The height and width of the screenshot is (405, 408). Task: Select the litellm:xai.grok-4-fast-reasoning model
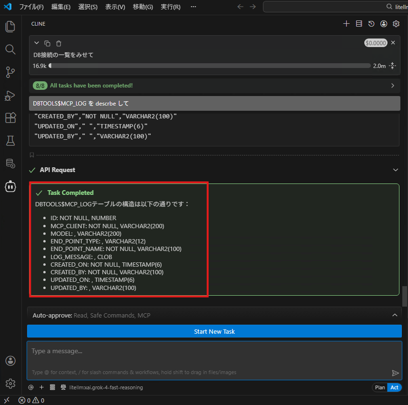click(106, 387)
